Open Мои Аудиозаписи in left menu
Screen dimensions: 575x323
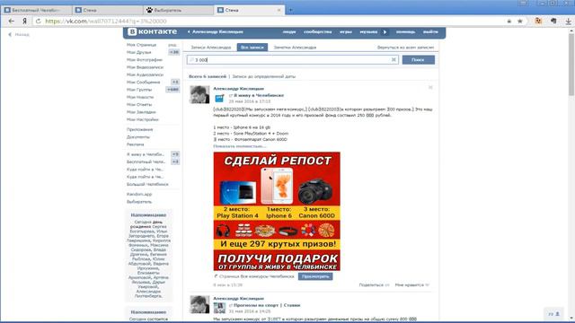tap(146, 74)
